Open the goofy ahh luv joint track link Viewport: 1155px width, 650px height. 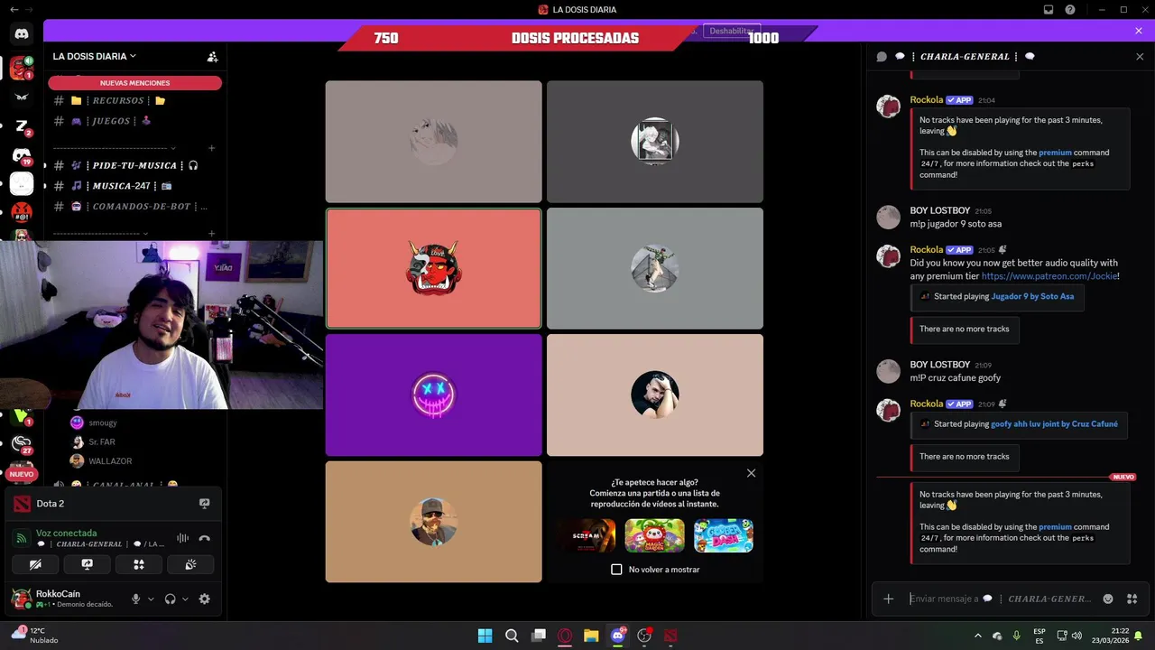coord(1054,423)
